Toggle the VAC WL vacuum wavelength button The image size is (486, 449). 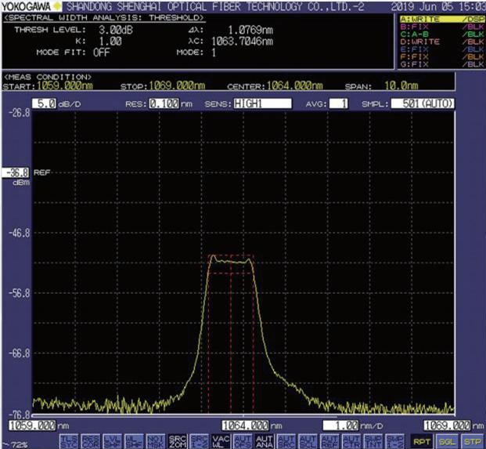tap(221, 441)
